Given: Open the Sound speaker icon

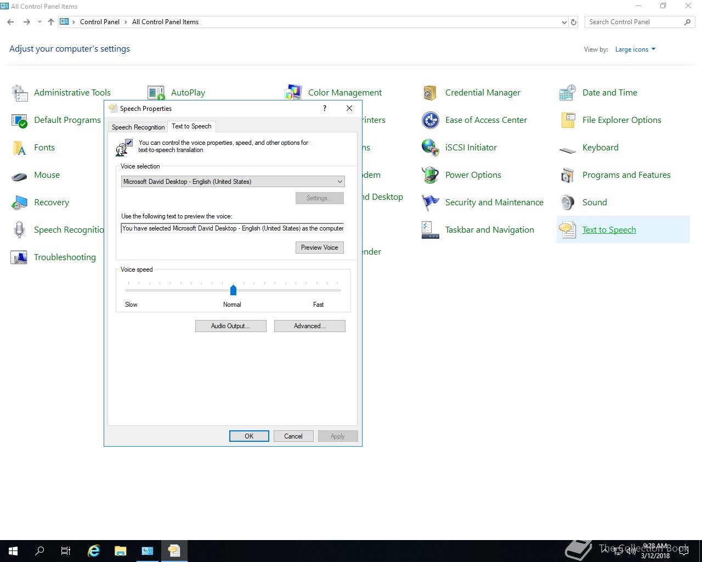Looking at the screenshot, I should (568, 203).
